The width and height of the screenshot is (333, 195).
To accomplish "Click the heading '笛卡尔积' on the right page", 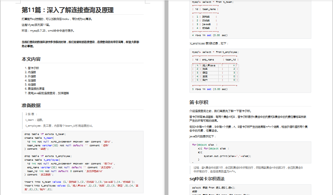I will tap(199, 102).
